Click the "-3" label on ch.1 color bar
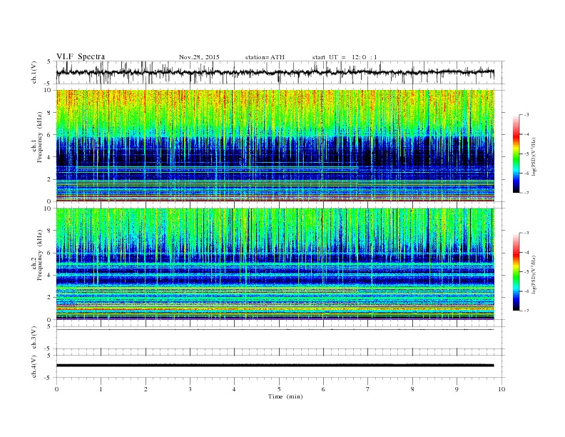This screenshot has height=437, width=565. click(526, 115)
